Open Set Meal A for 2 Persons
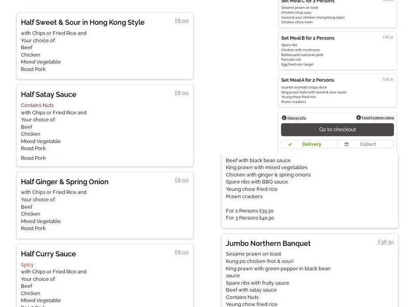The image size is (409, 307). (x=308, y=80)
